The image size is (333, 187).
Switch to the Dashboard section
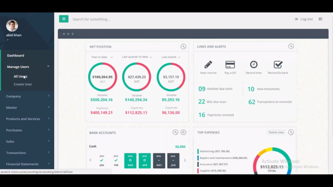coord(15,55)
